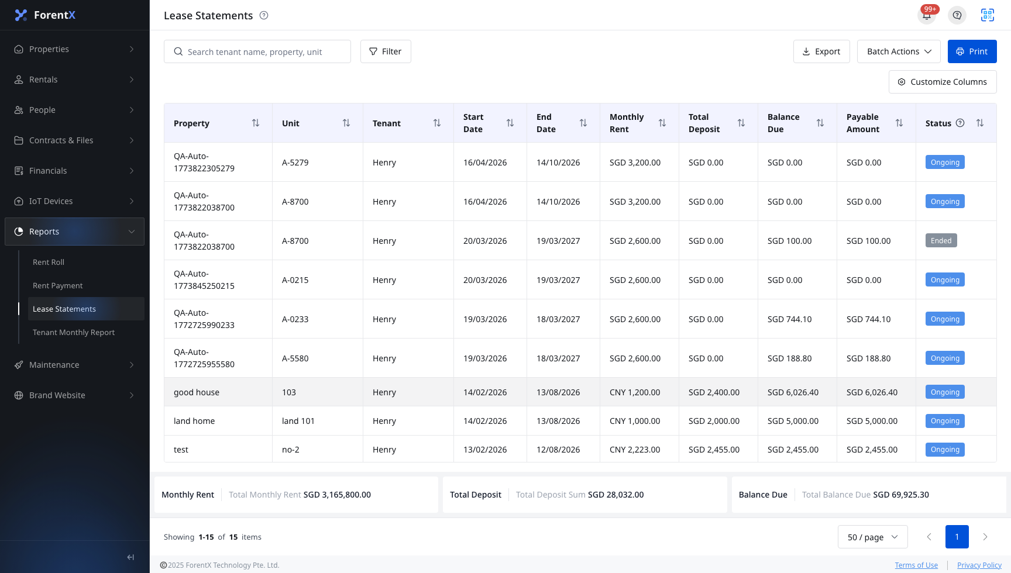The height and width of the screenshot is (573, 1011).
Task: Open the notifications bell icon
Action: click(x=927, y=15)
